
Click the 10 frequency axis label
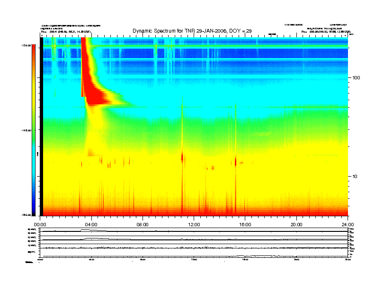coord(355,177)
